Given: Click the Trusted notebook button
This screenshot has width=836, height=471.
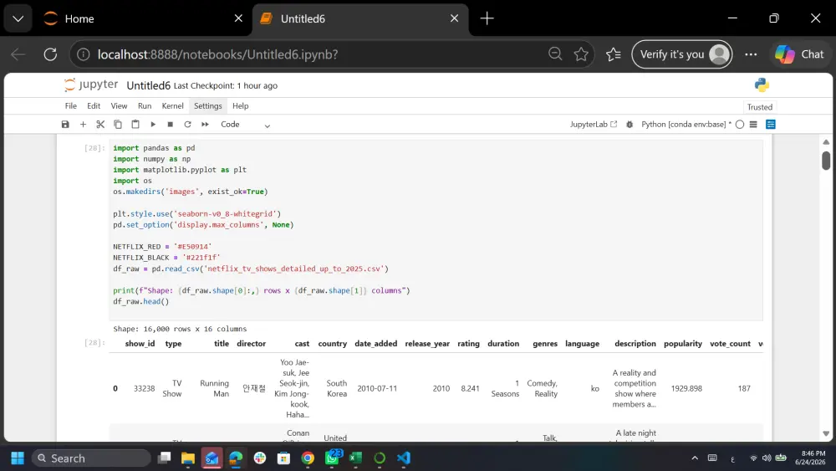Looking at the screenshot, I should (760, 107).
